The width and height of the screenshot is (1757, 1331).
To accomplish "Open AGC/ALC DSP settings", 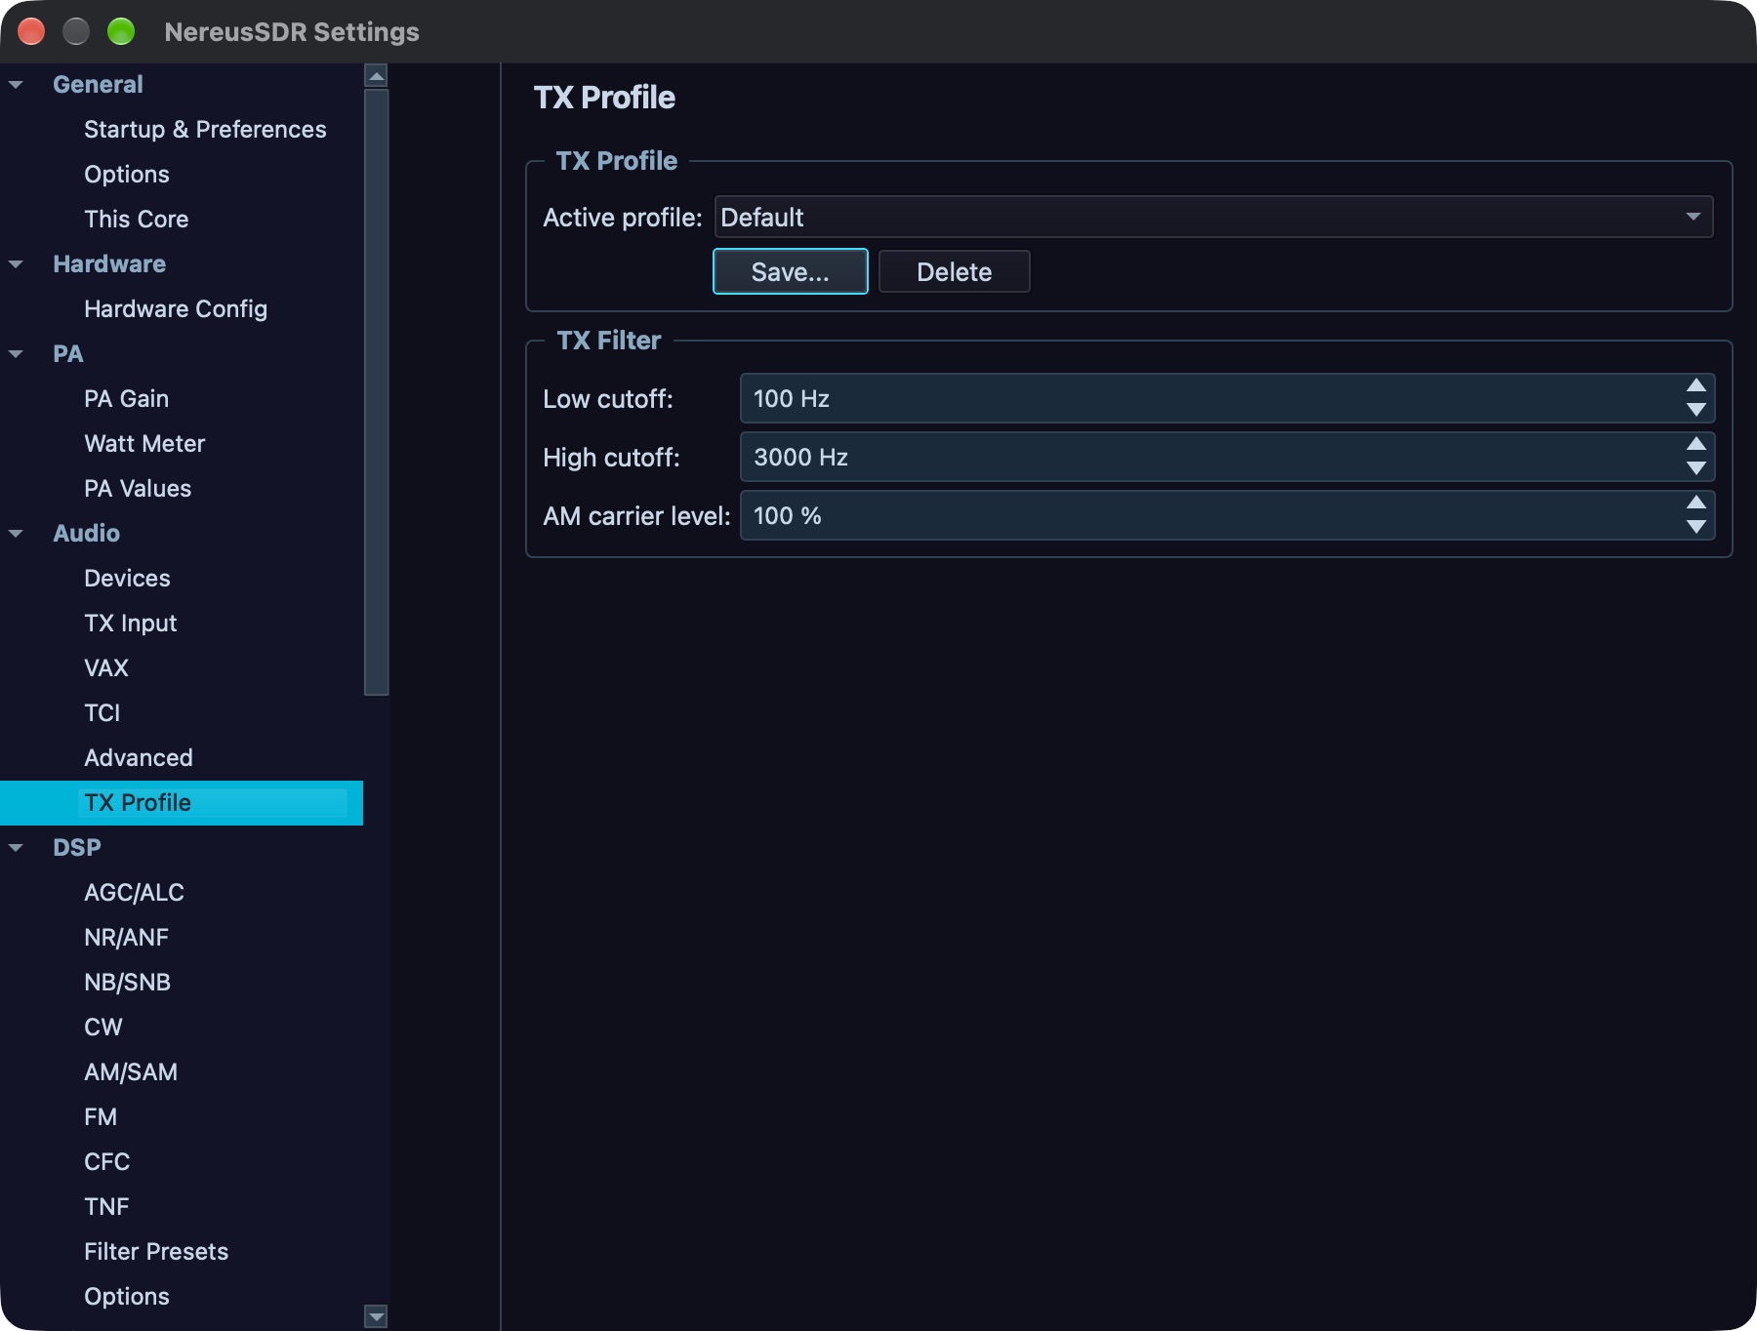I will (x=134, y=893).
